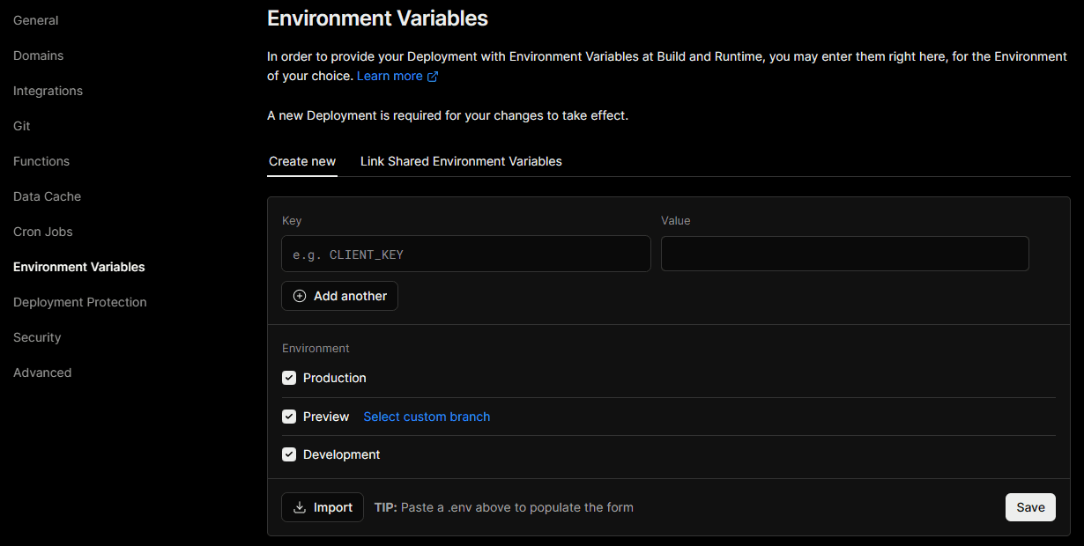Click the TIP paste .env text
This screenshot has height=546, width=1084.
tap(503, 507)
